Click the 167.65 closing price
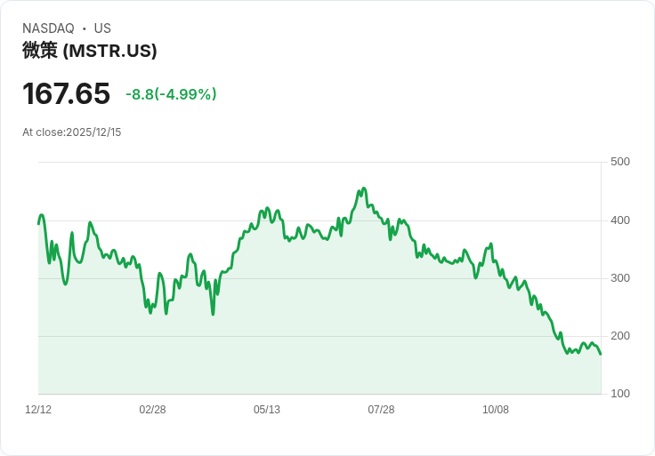 coord(66,93)
